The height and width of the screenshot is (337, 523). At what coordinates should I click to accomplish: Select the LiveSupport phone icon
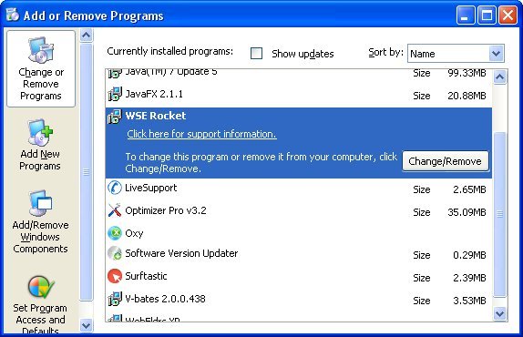click(115, 188)
